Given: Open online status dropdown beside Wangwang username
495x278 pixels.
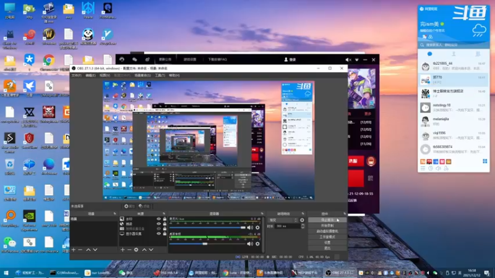Looking at the screenshot, I should pyautogui.click(x=442, y=24).
